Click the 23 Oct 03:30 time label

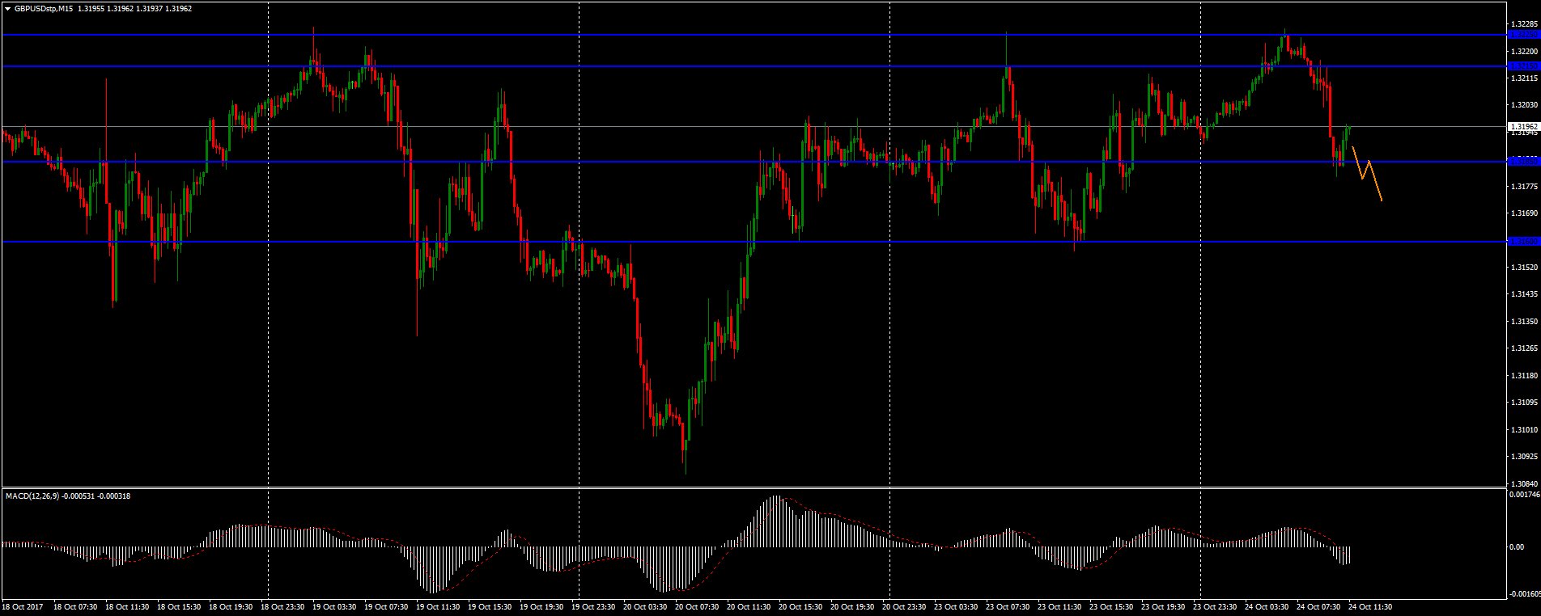pos(957,606)
